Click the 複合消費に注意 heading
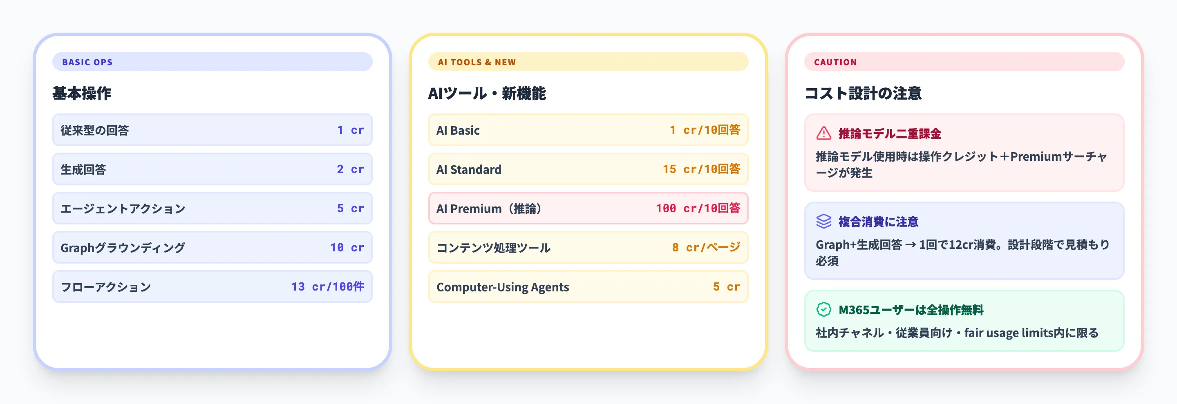This screenshot has height=404, width=1177. point(878,222)
